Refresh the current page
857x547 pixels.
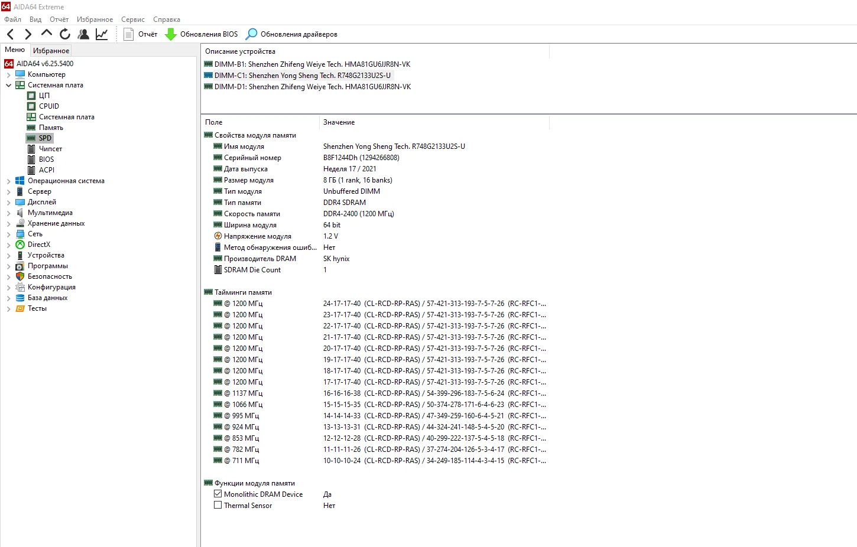[65, 34]
